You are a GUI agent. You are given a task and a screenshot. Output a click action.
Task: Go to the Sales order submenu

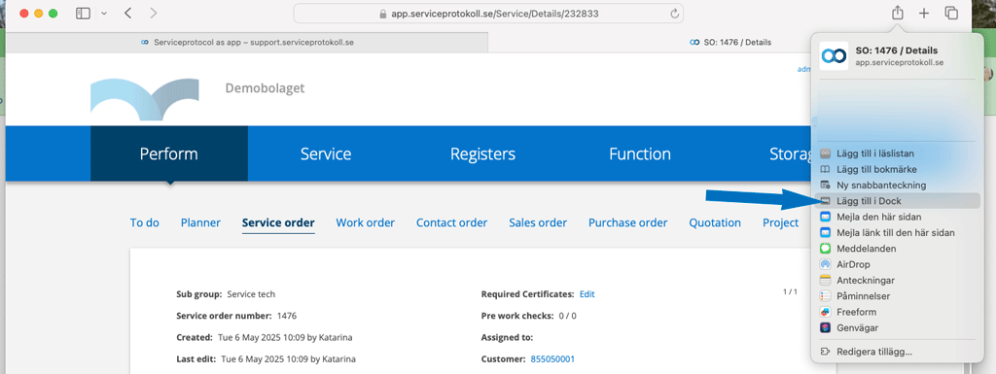click(x=538, y=222)
